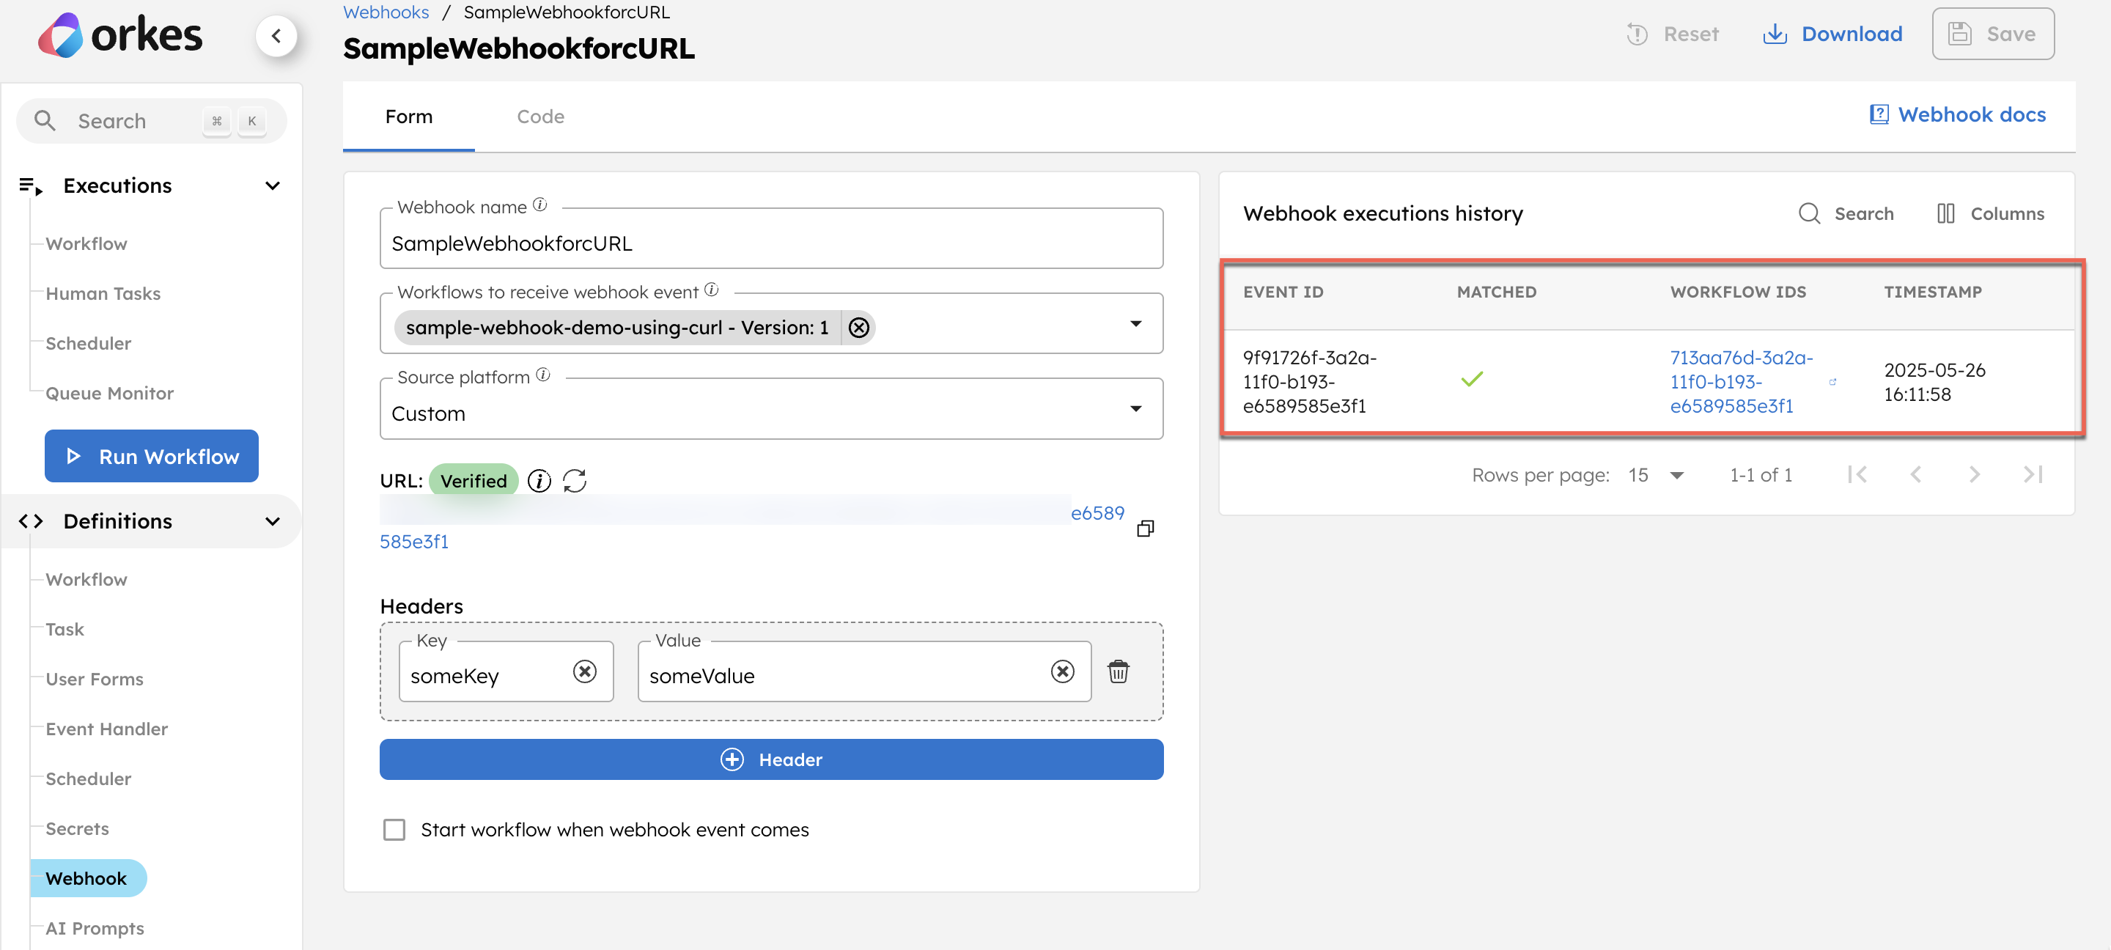The image size is (2111, 950).
Task: Enable Start workflow when webhook event comes
Action: tap(394, 831)
